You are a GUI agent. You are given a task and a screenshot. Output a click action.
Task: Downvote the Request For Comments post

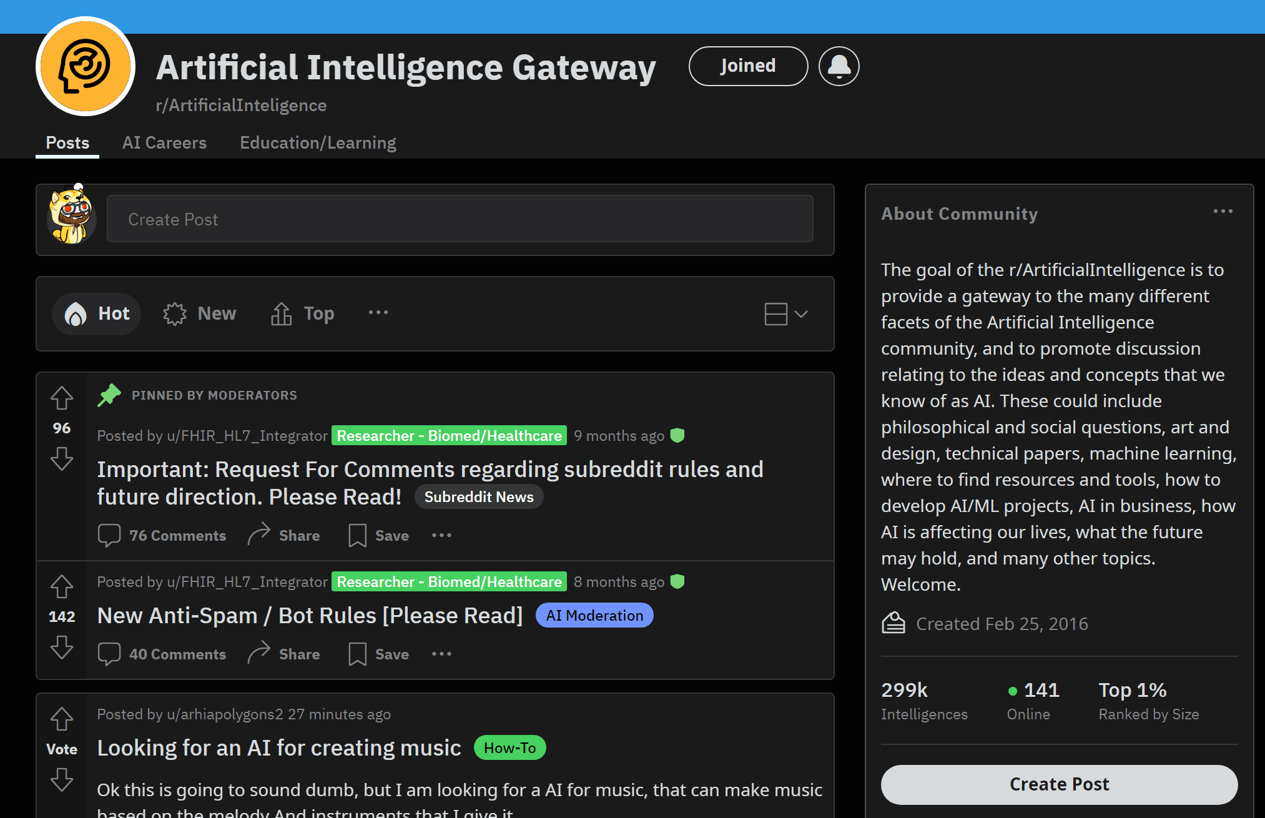[x=62, y=459]
